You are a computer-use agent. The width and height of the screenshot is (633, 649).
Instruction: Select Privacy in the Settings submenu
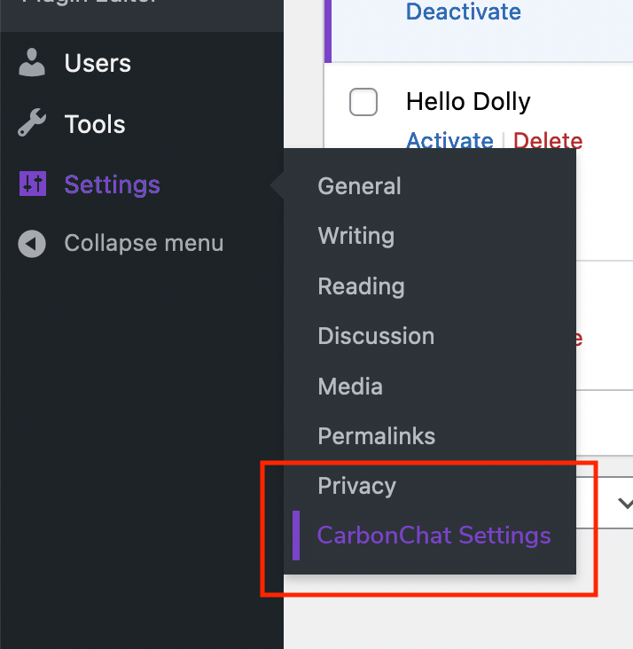tap(356, 486)
